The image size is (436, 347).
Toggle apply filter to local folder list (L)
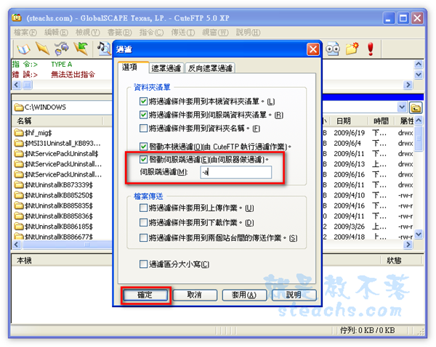143,101
